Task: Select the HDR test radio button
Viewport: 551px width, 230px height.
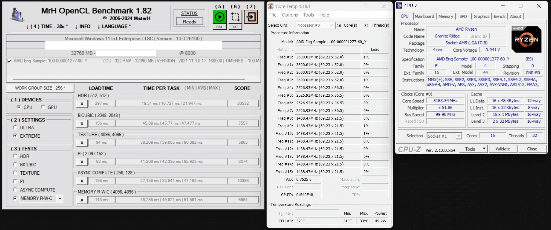Action: (x=15, y=156)
